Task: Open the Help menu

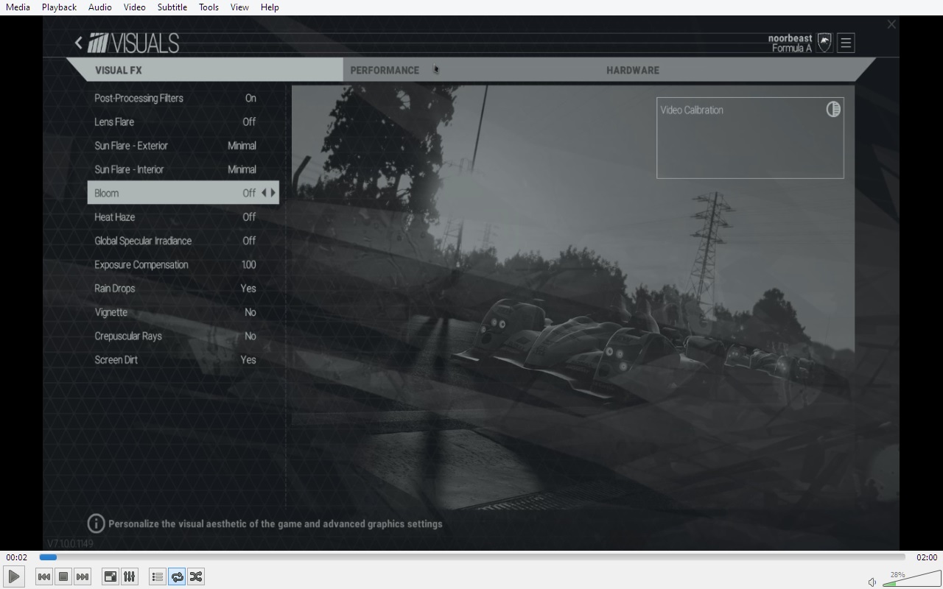Action: tap(270, 7)
